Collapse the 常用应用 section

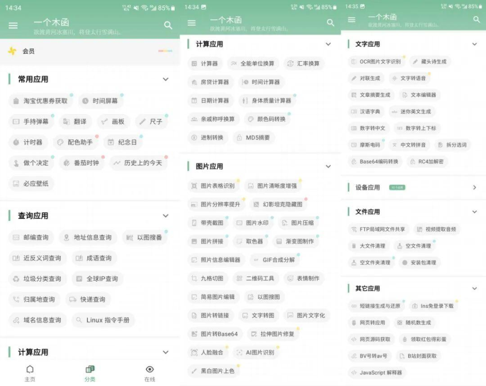tap(166, 79)
